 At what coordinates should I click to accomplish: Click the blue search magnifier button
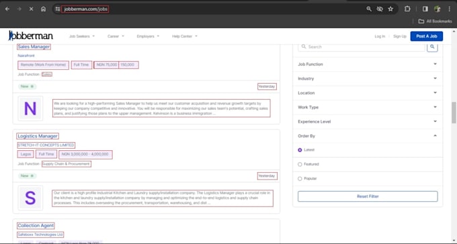[x=432, y=47]
